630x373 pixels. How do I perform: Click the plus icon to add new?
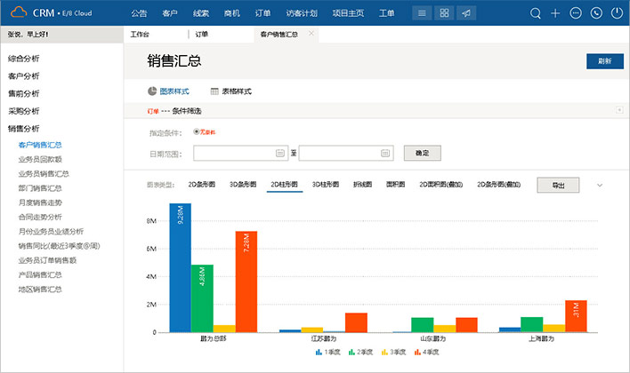tap(555, 13)
